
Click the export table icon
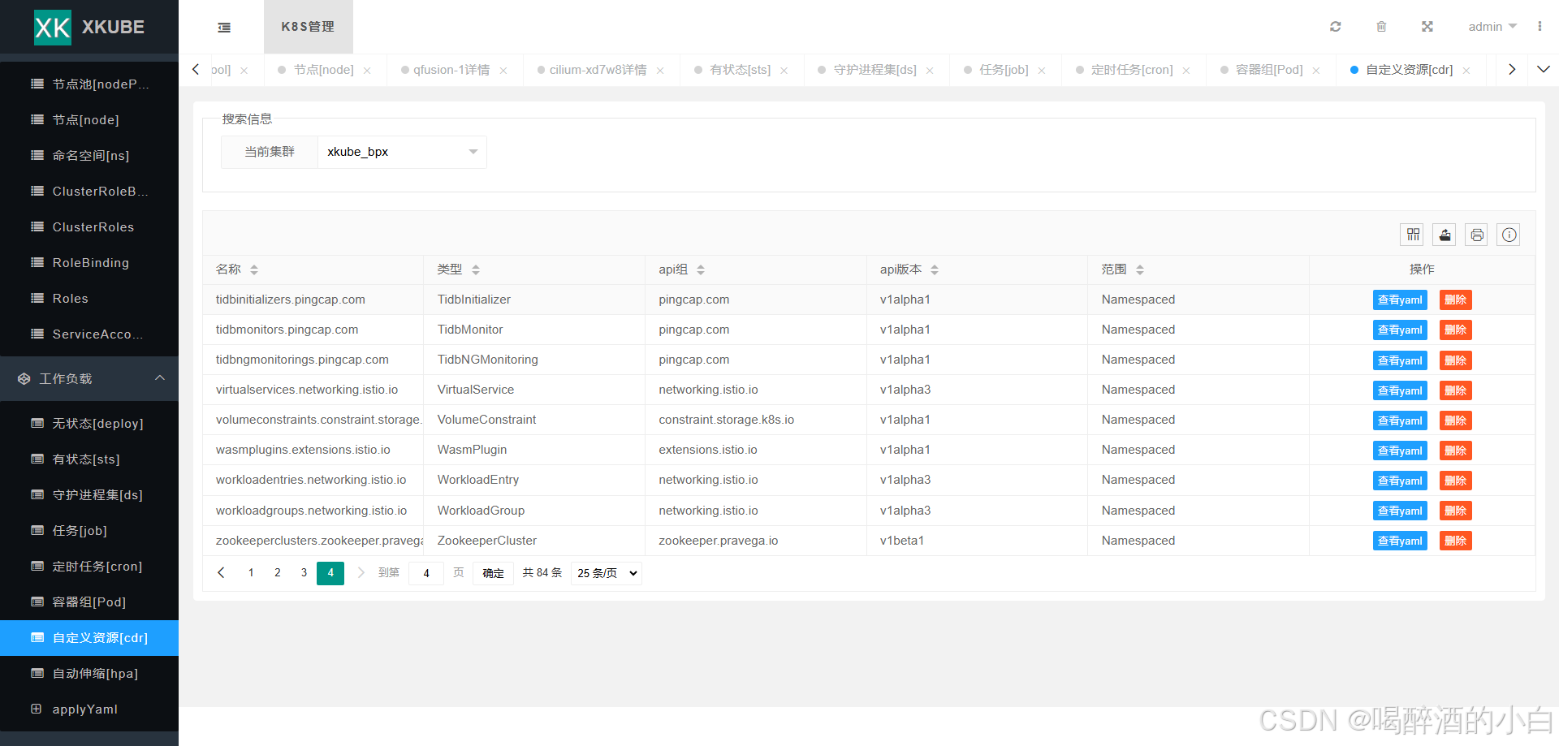pos(1445,235)
